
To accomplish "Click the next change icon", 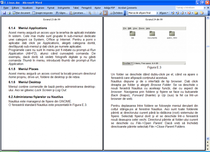I will [x=177, y=13].
